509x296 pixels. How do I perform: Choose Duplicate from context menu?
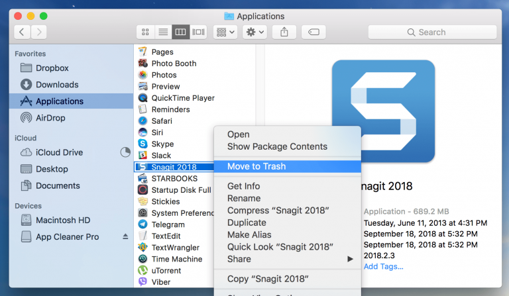pyautogui.click(x=287, y=222)
